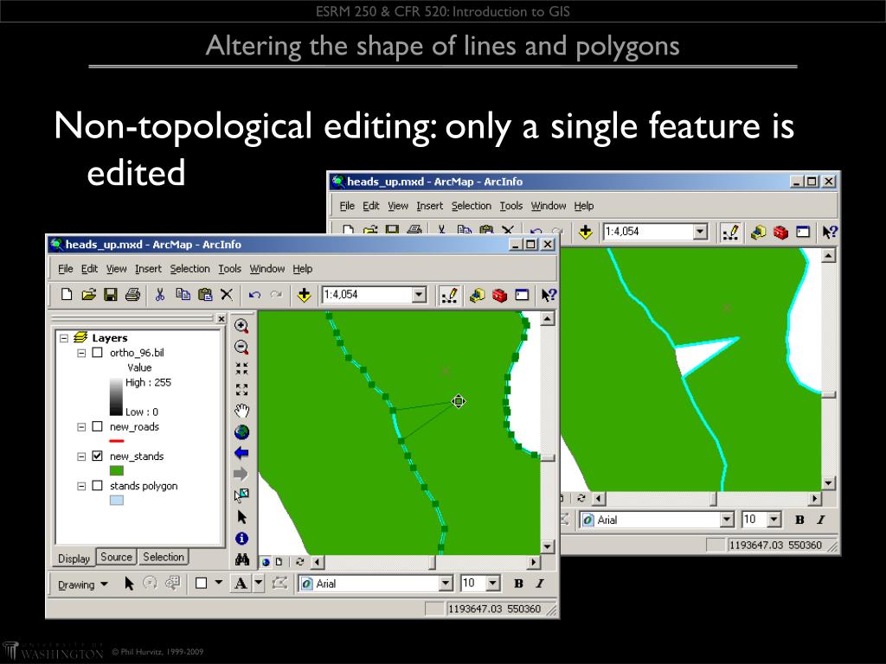Click scroll down arrow of front map
886x664 pixels.
tap(547, 546)
